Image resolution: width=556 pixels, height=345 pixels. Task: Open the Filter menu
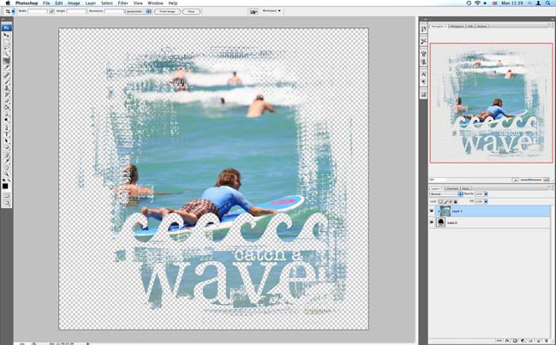123,3
